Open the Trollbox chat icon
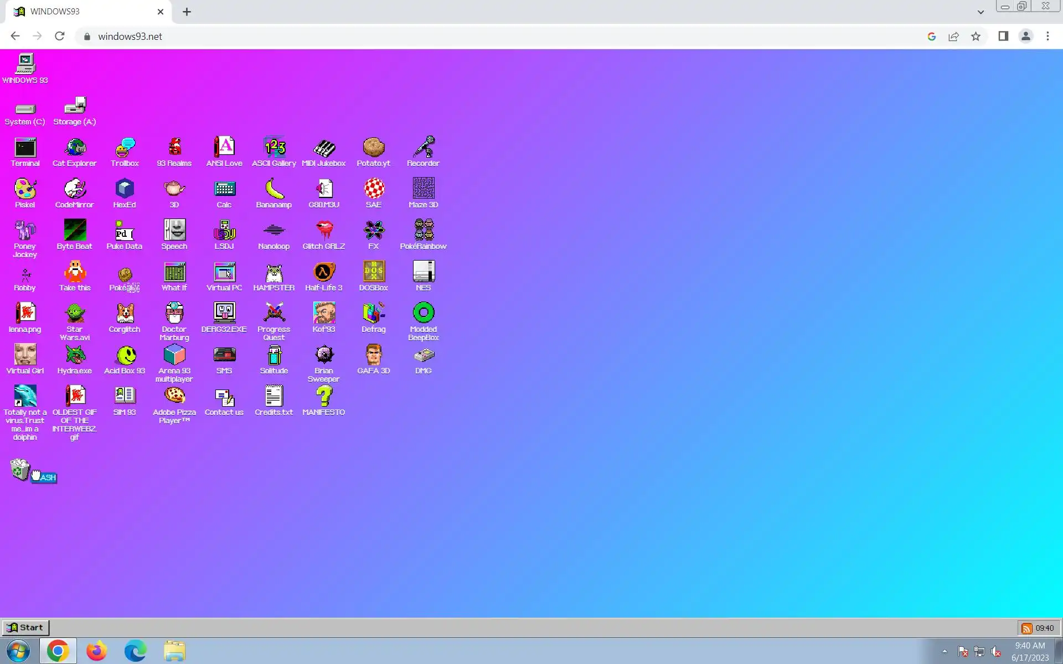This screenshot has height=664, width=1063. click(x=125, y=148)
